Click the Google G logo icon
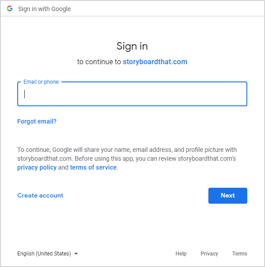 [10, 8]
